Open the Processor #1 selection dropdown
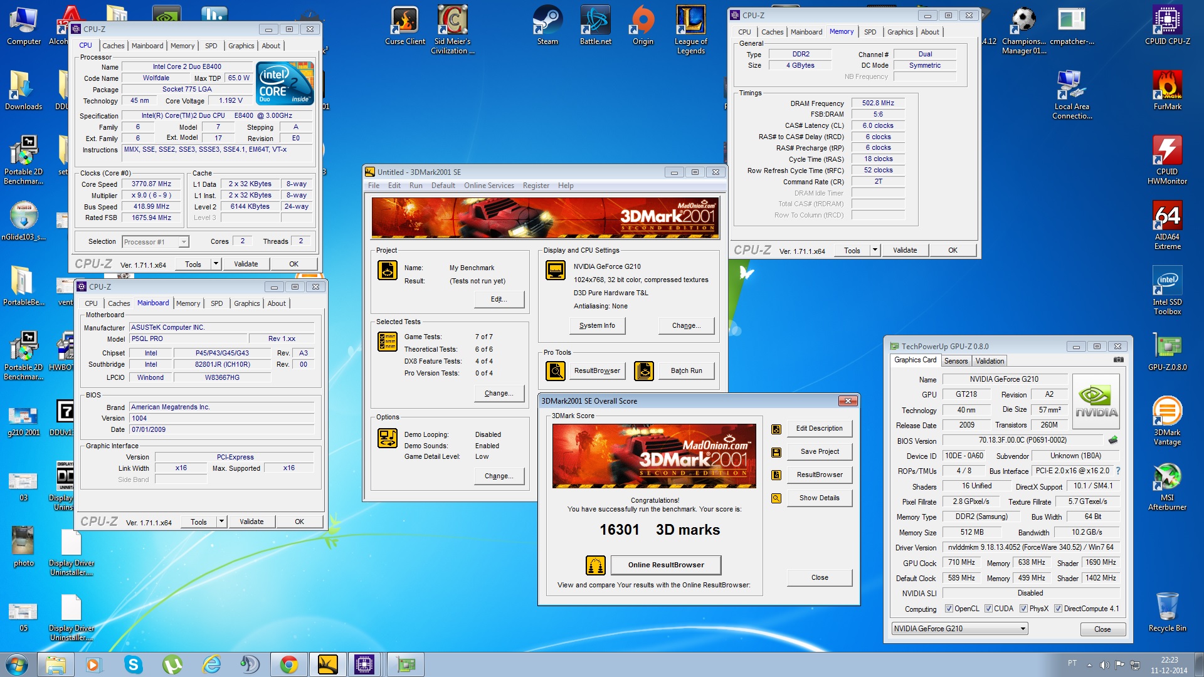1204x677 pixels. pyautogui.click(x=156, y=242)
